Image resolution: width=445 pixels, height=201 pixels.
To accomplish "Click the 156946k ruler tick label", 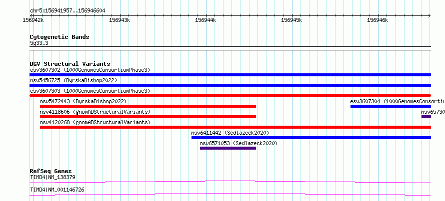I will (x=377, y=20).
